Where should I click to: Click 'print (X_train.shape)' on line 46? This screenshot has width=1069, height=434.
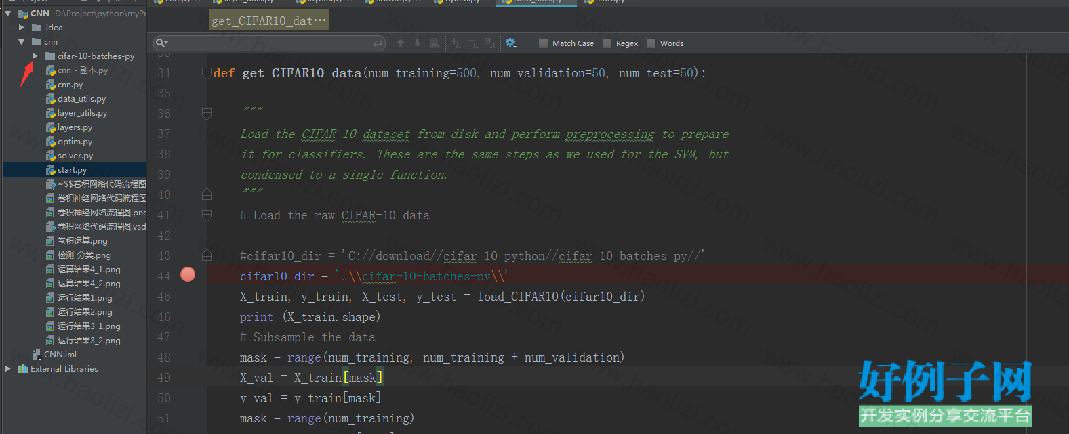310,317
